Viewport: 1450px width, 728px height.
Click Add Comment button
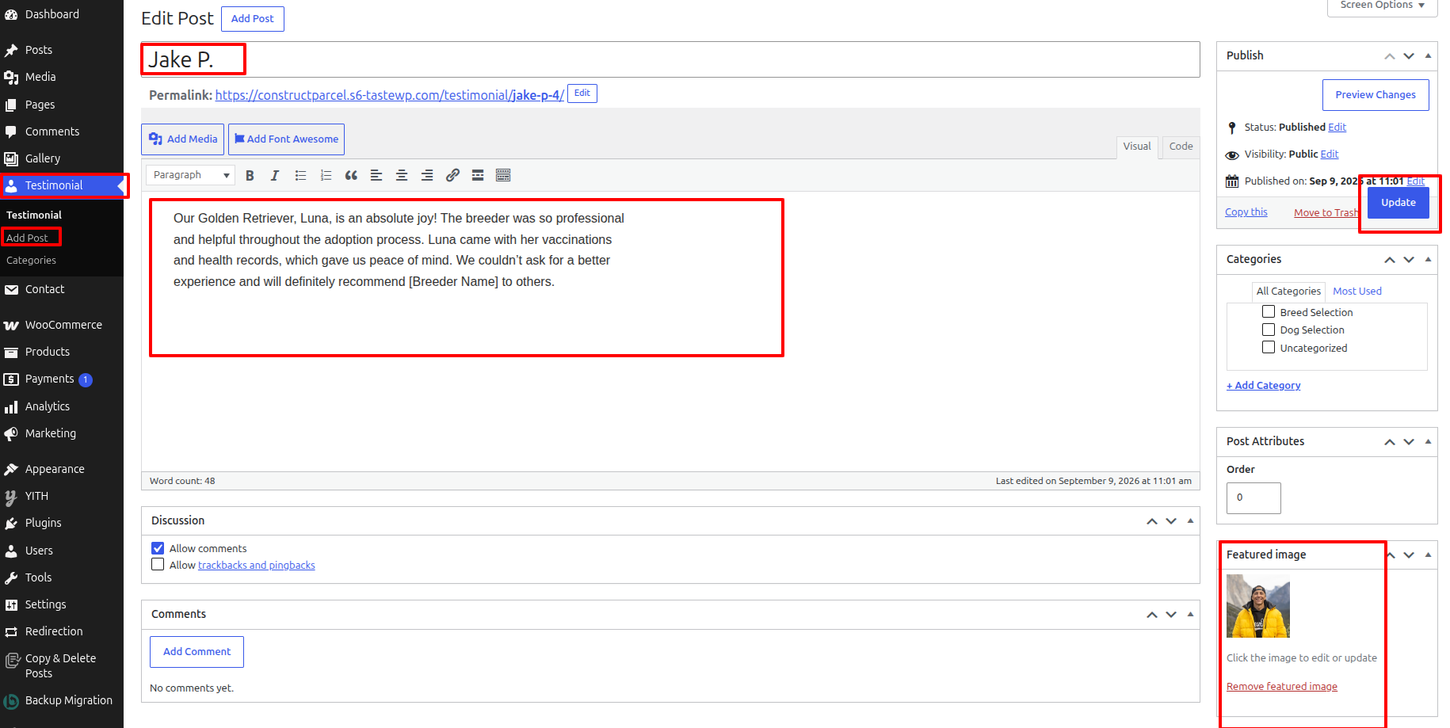coord(197,652)
